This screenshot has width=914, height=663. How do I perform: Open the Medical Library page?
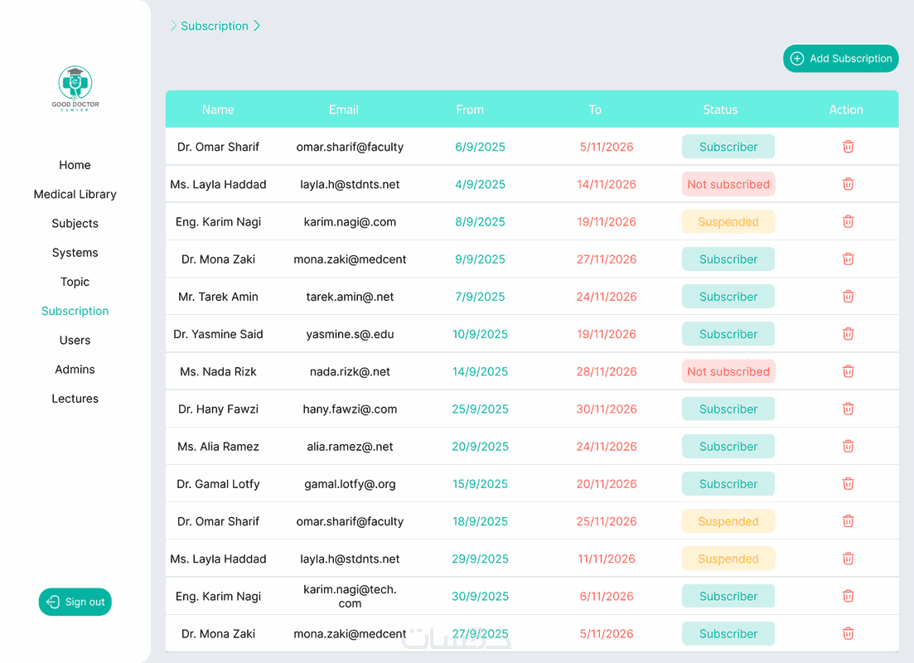[75, 194]
